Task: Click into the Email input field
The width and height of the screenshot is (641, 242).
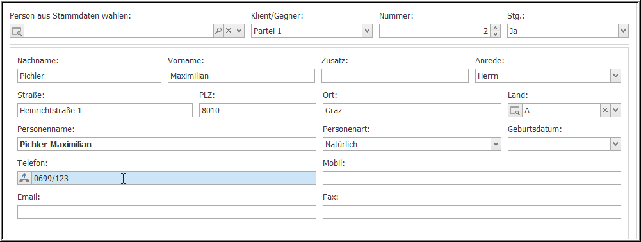Action: click(166, 212)
